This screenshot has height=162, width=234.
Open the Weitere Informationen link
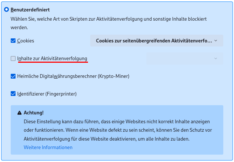click(48, 147)
